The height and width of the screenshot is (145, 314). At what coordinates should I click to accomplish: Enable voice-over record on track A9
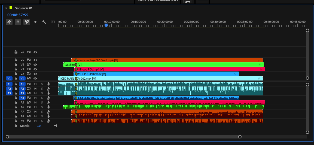[x=48, y=121]
